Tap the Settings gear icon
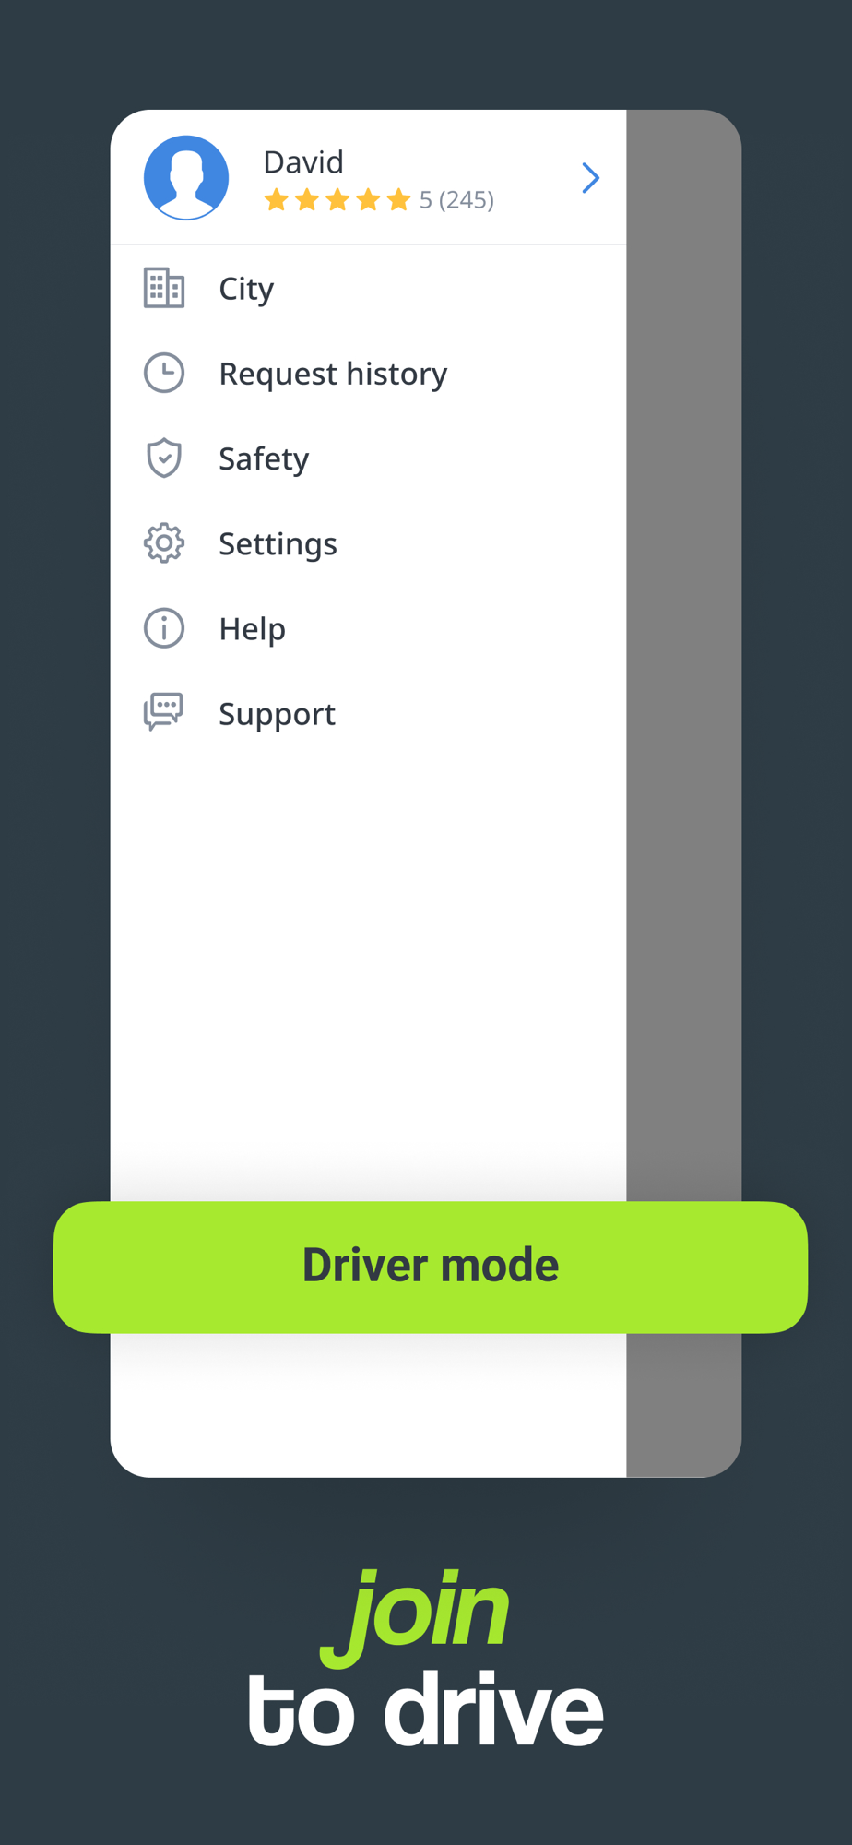Viewport: 852px width, 1845px height. coord(164,543)
